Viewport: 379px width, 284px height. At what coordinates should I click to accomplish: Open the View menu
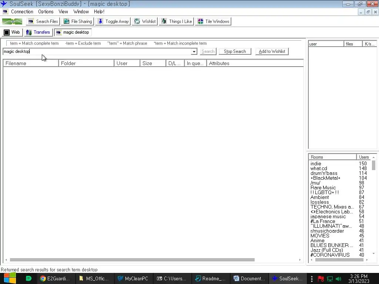63,11
